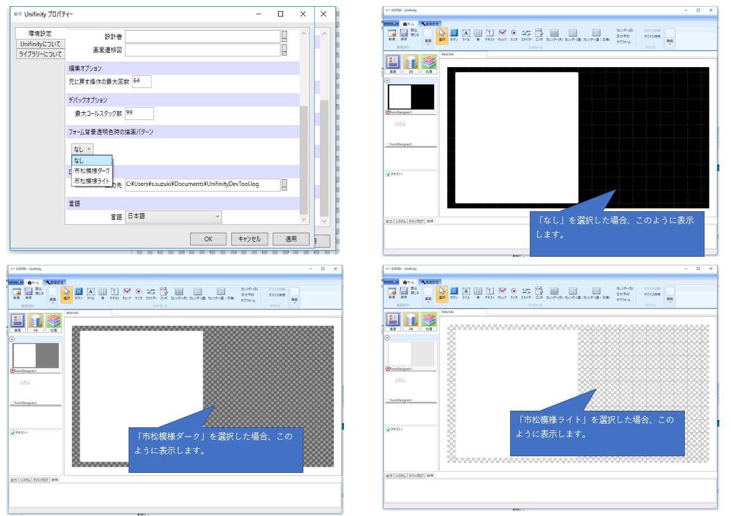The image size is (731, 516).
Task: Select the ボタン control icon in the black-background window
Action: (454, 34)
